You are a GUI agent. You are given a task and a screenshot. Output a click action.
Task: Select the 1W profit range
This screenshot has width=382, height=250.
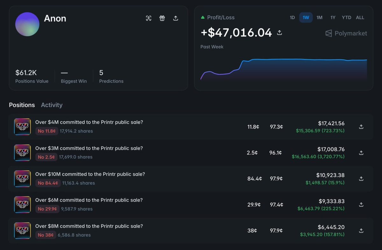point(306,18)
